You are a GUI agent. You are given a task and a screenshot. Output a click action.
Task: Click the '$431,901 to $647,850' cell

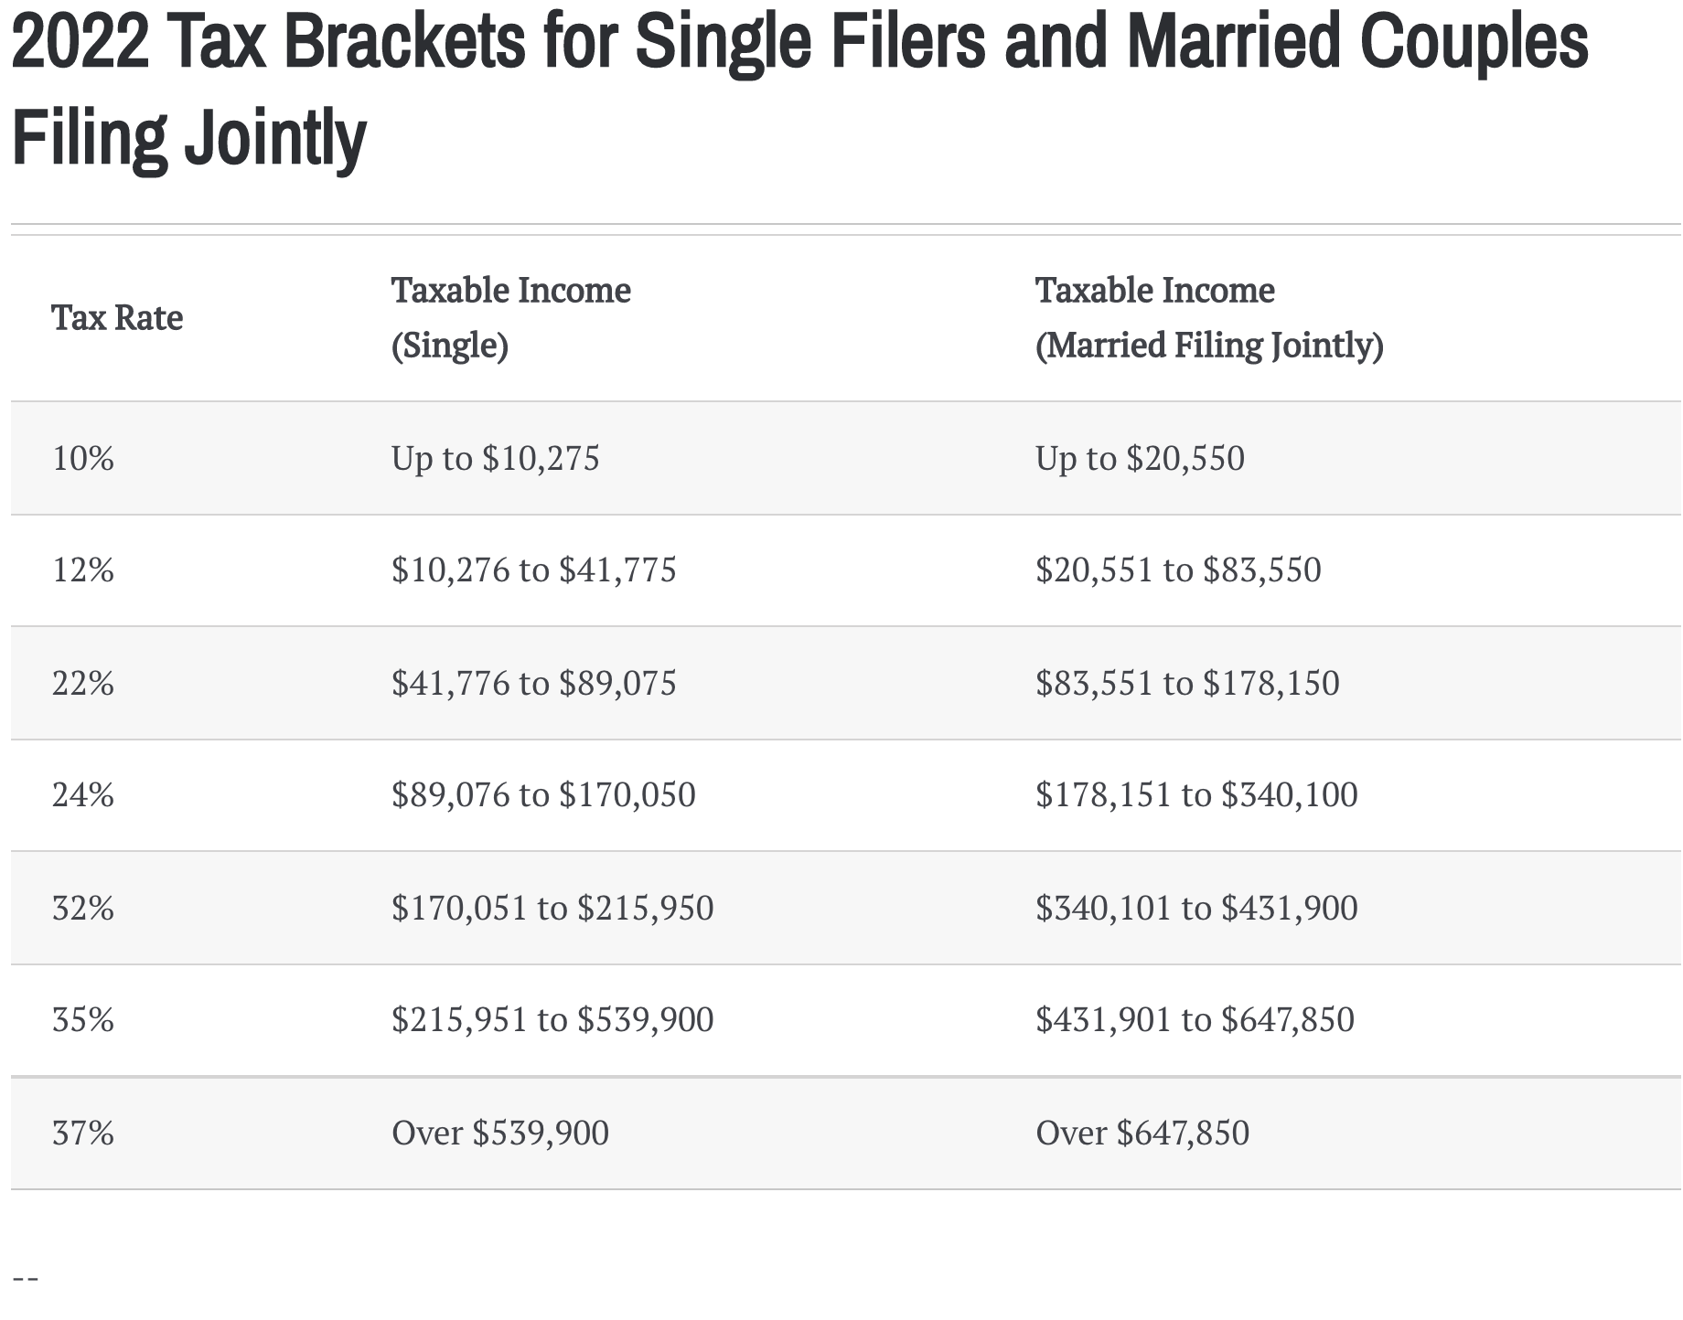coord(1195,1020)
